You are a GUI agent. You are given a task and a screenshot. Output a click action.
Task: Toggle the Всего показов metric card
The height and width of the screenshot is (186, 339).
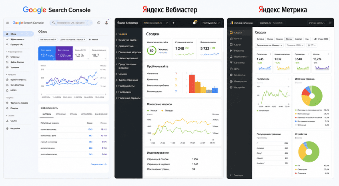click(x=64, y=53)
